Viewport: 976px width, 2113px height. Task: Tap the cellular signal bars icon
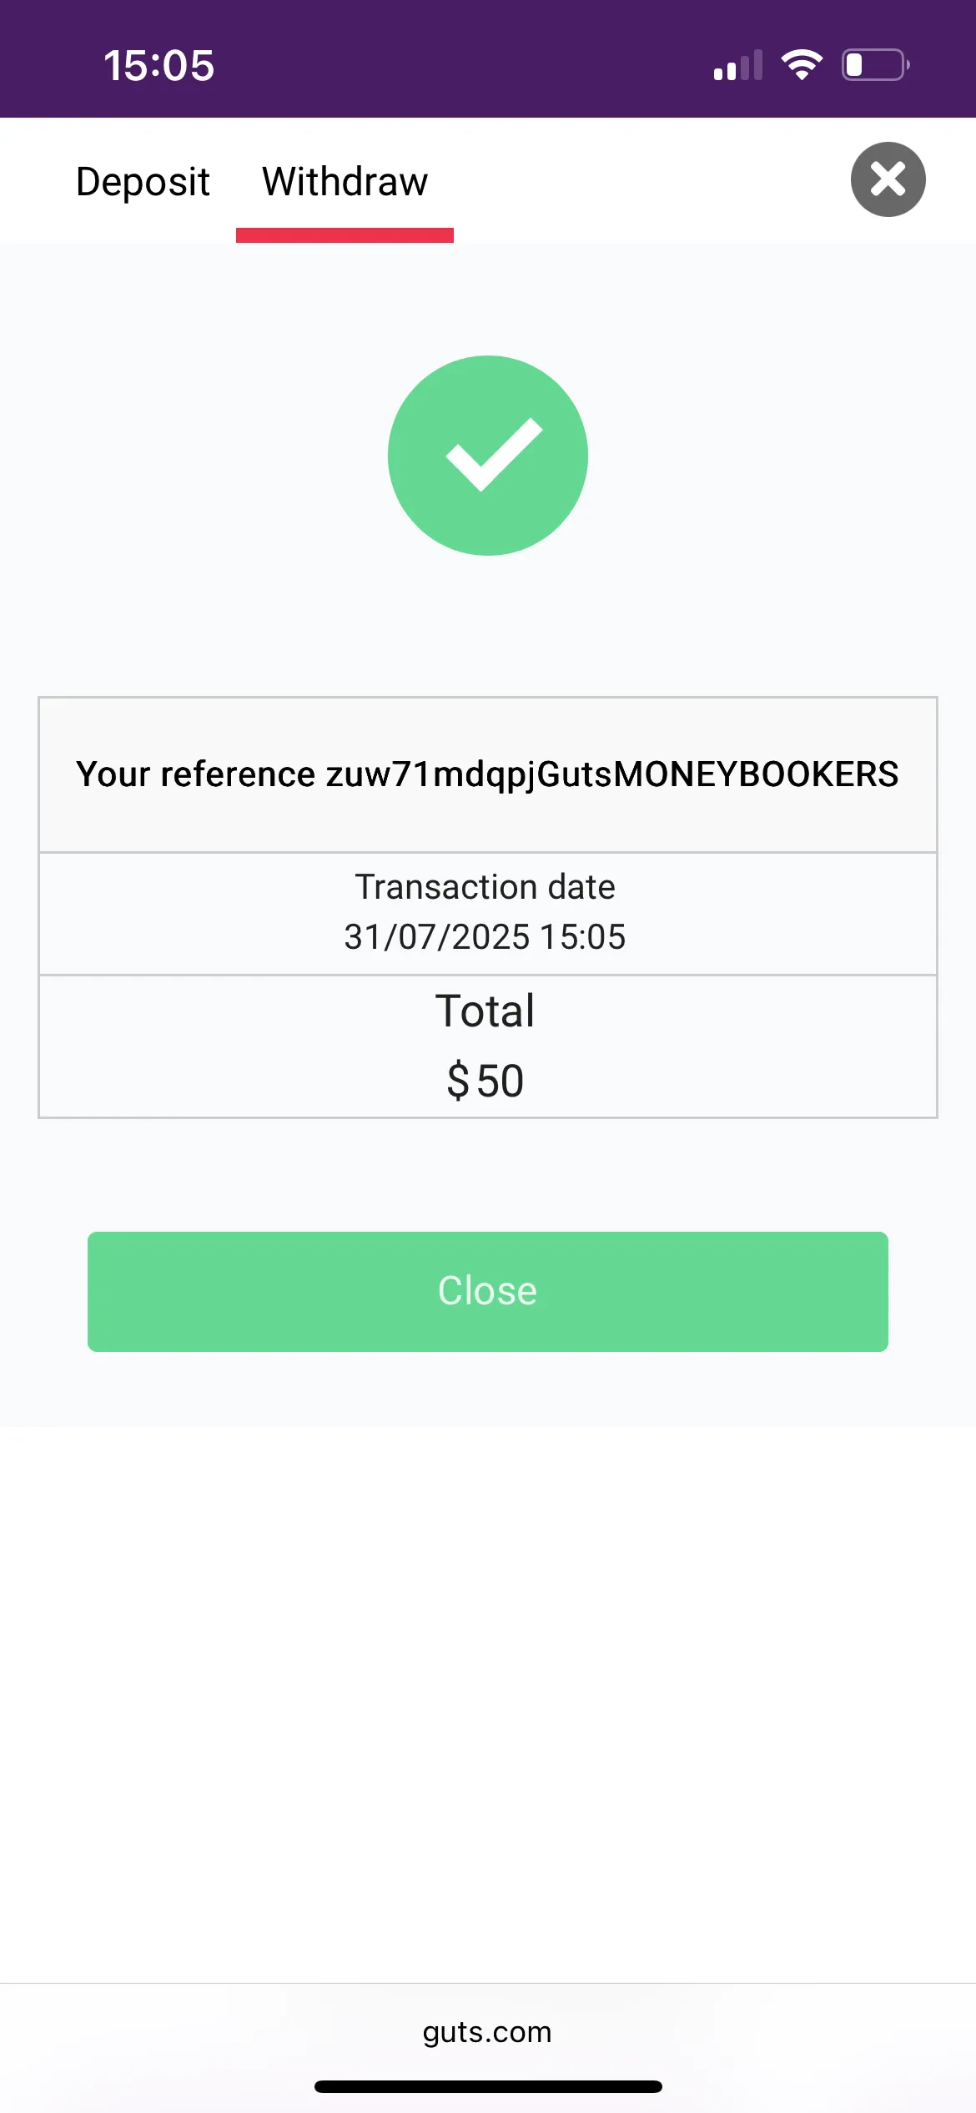pyautogui.click(x=738, y=65)
